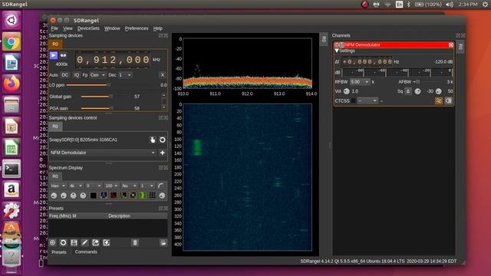Viewport: 491px width, 276px height.
Task: Toggle the spectrum grid button
Action: 153,195
